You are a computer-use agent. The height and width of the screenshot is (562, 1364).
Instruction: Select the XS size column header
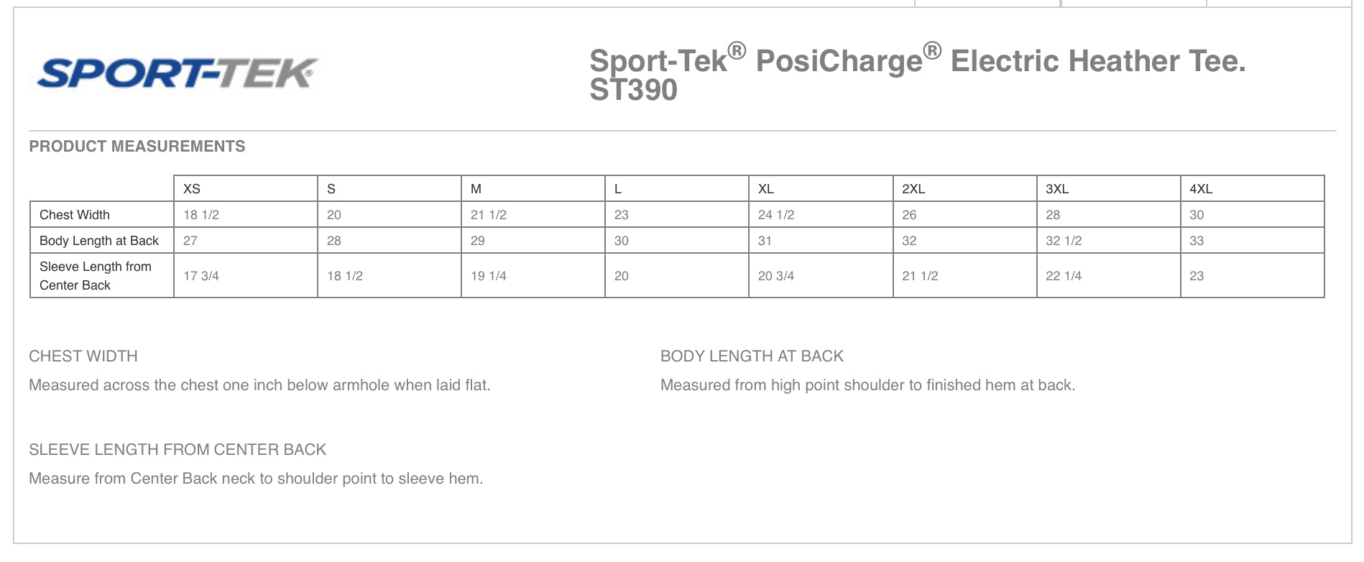192,189
